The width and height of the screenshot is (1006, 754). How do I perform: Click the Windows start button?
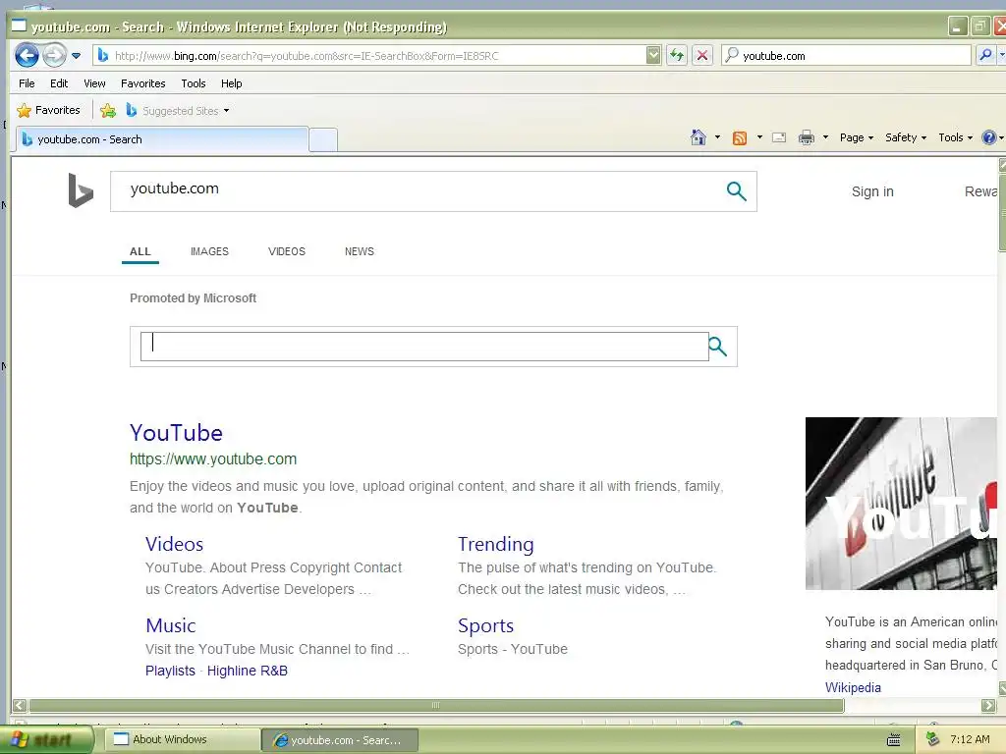tap(45, 740)
